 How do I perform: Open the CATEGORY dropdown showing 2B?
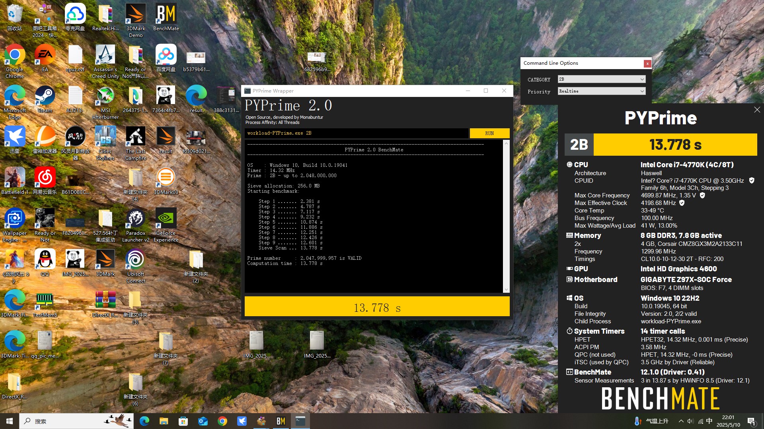pyautogui.click(x=601, y=79)
